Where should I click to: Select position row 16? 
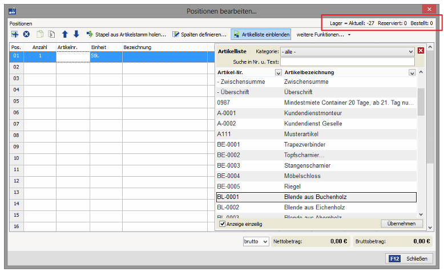[x=16, y=226]
